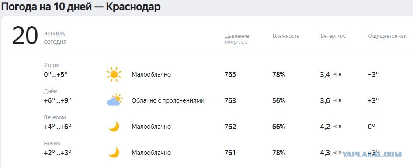413x167 pixels.
Task: Click the daytime humidity value 56%
Action: point(279,100)
